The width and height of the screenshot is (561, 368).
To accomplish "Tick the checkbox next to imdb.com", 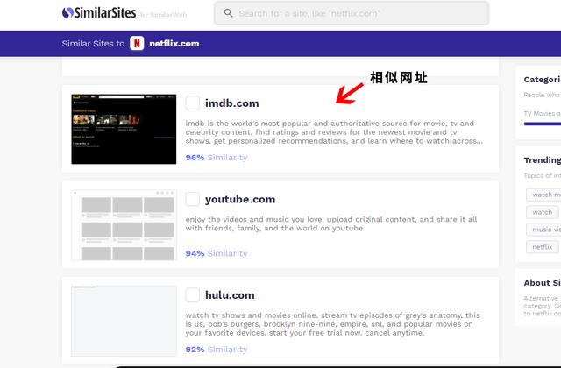I will 193,103.
